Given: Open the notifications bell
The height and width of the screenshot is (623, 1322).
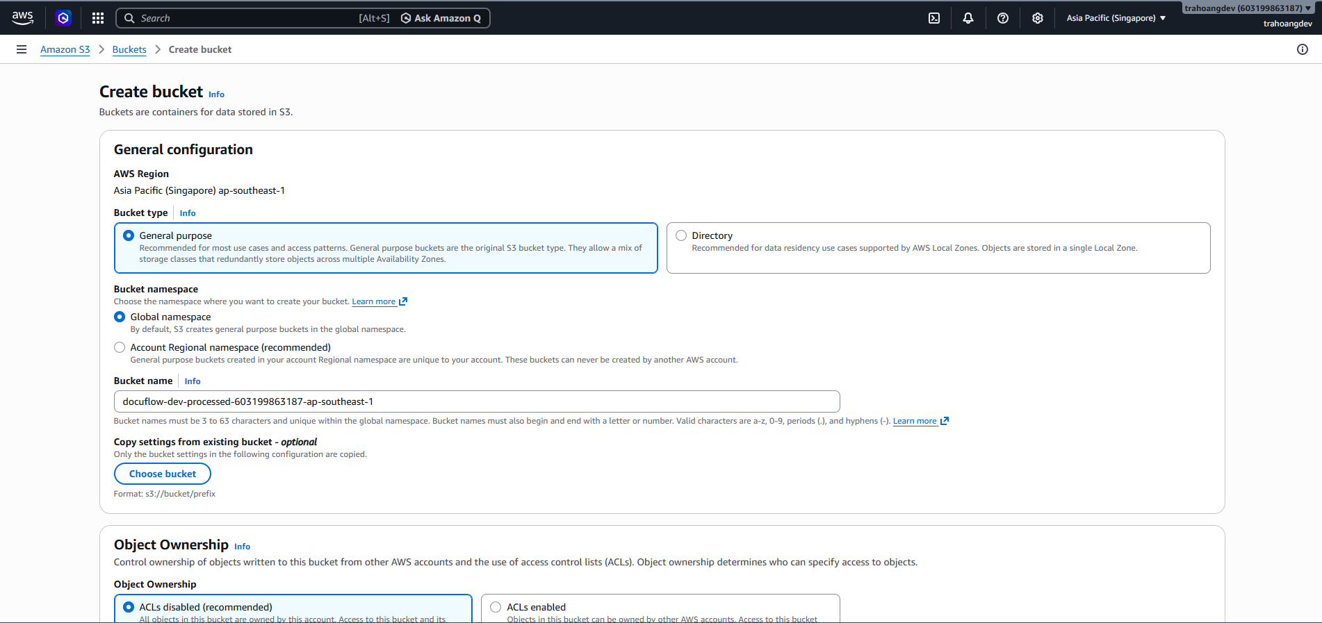Looking at the screenshot, I should click(x=968, y=18).
